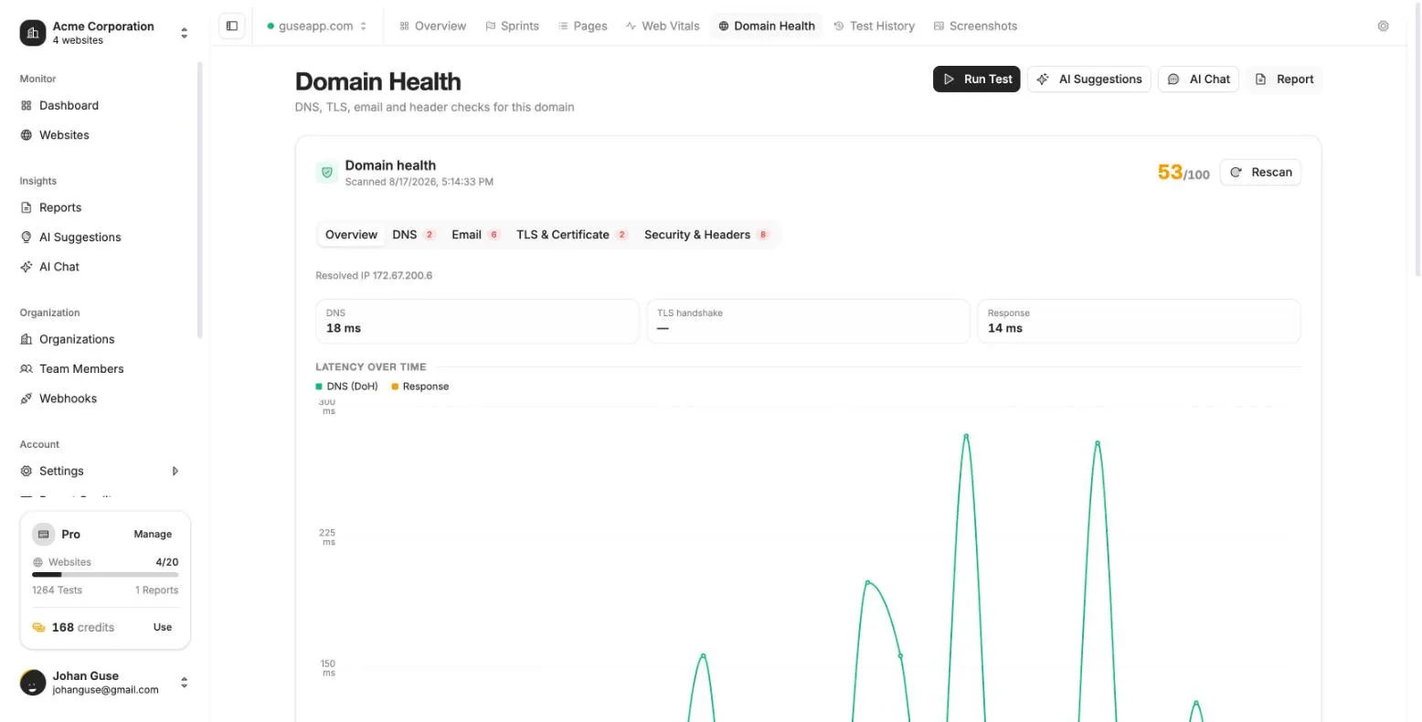Toggle the Response legend series
Image resolution: width=1422 pixels, height=722 pixels.
pyautogui.click(x=420, y=387)
